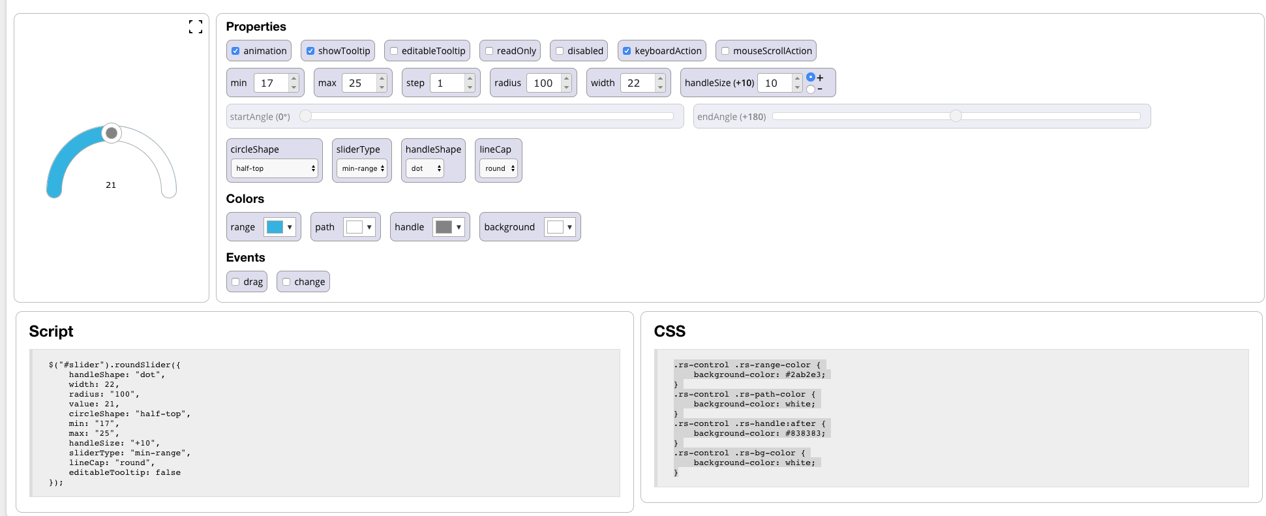Enable the readOnly checkbox
This screenshot has width=1266, height=516.
tap(489, 51)
